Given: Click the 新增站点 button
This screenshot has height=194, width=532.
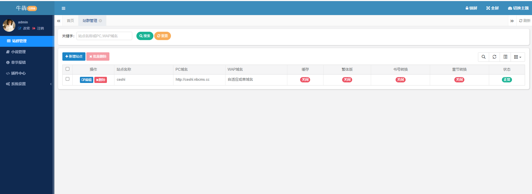Looking at the screenshot, I should pos(74,57).
